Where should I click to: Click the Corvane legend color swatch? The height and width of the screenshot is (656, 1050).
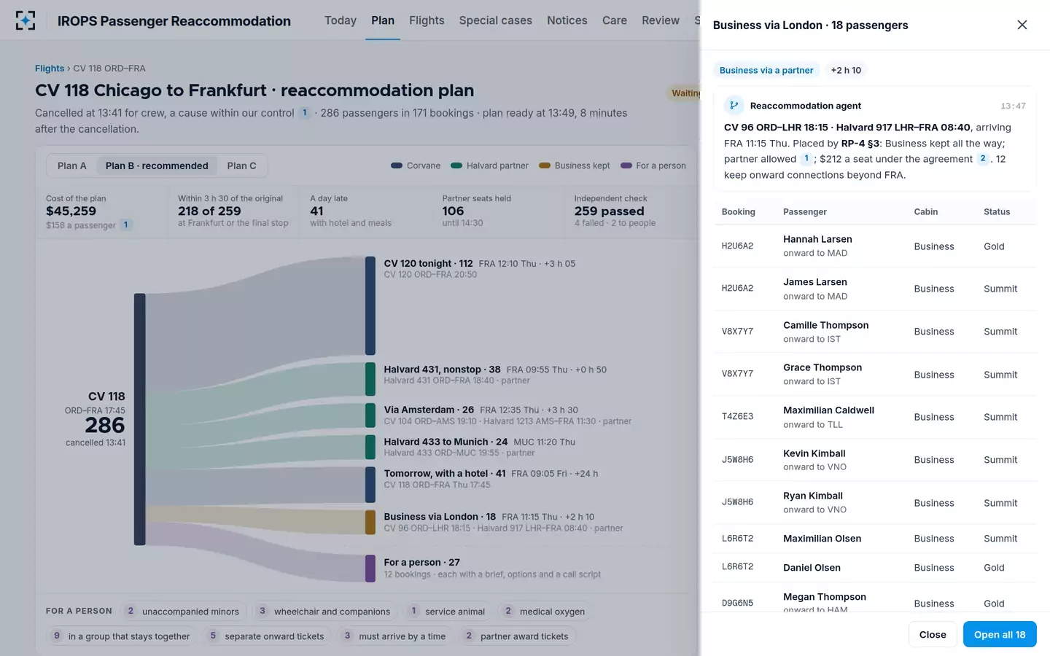click(x=397, y=165)
